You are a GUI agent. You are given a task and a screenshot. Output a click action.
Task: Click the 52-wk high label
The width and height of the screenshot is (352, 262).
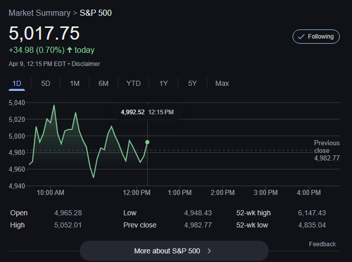tap(253, 213)
